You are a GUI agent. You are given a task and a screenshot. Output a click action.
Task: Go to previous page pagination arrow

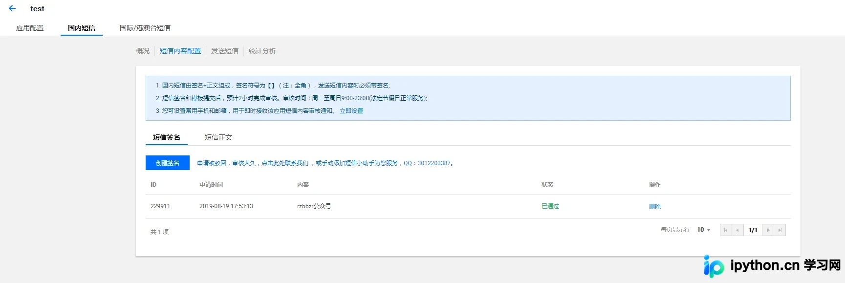point(737,230)
